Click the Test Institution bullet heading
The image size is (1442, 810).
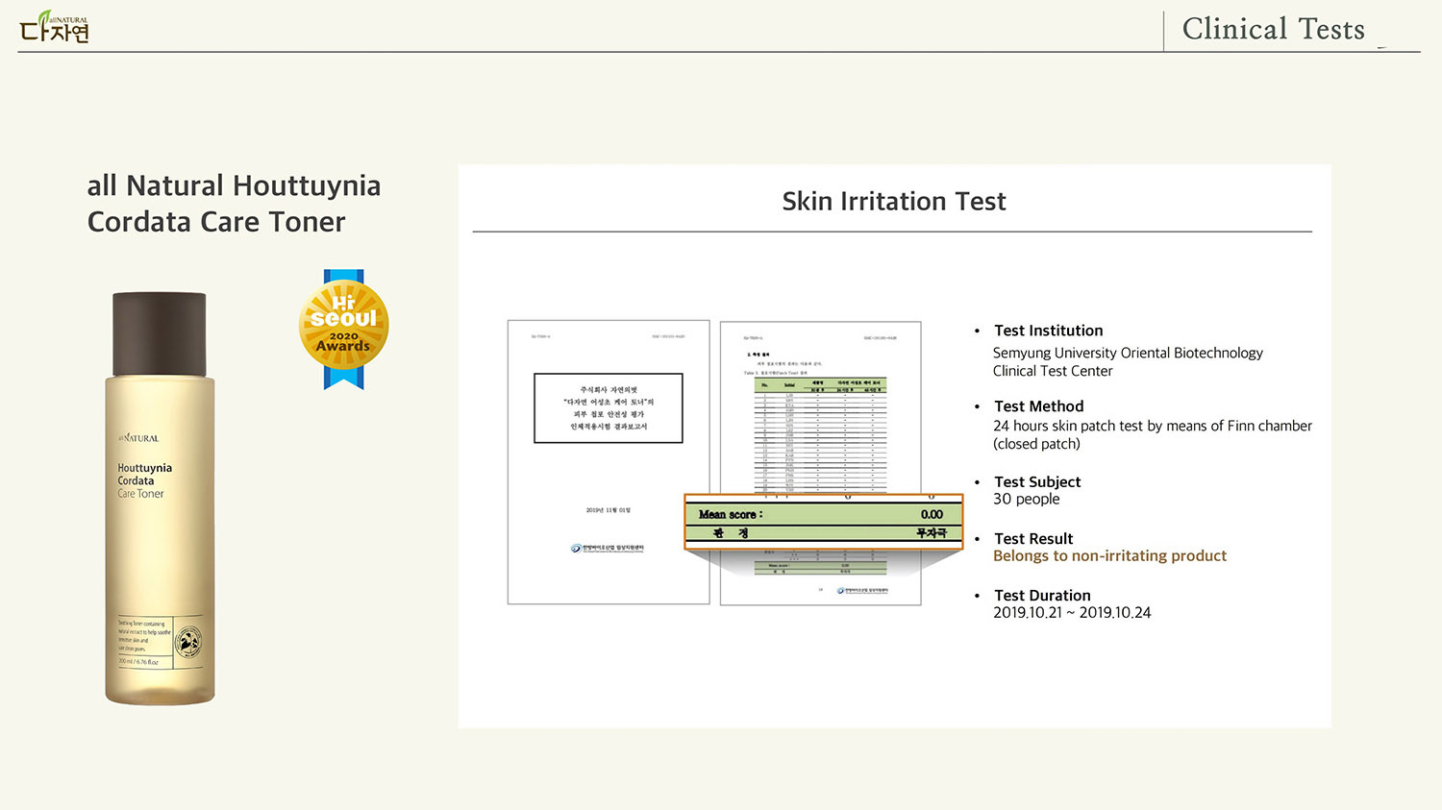[1048, 331]
